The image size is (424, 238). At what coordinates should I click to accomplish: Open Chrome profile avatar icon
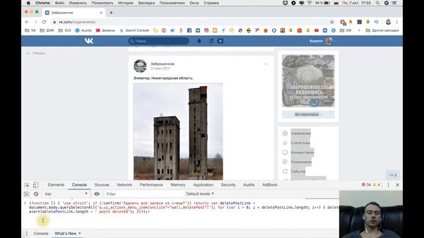click(x=388, y=22)
